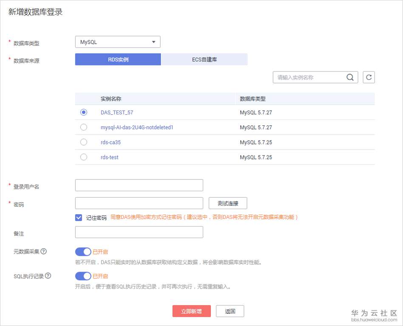
Task: Turn off the SQL执行记录 switch
Action: click(x=83, y=276)
